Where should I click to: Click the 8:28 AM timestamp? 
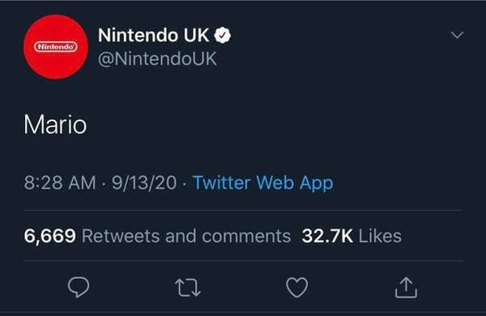[x=60, y=183]
